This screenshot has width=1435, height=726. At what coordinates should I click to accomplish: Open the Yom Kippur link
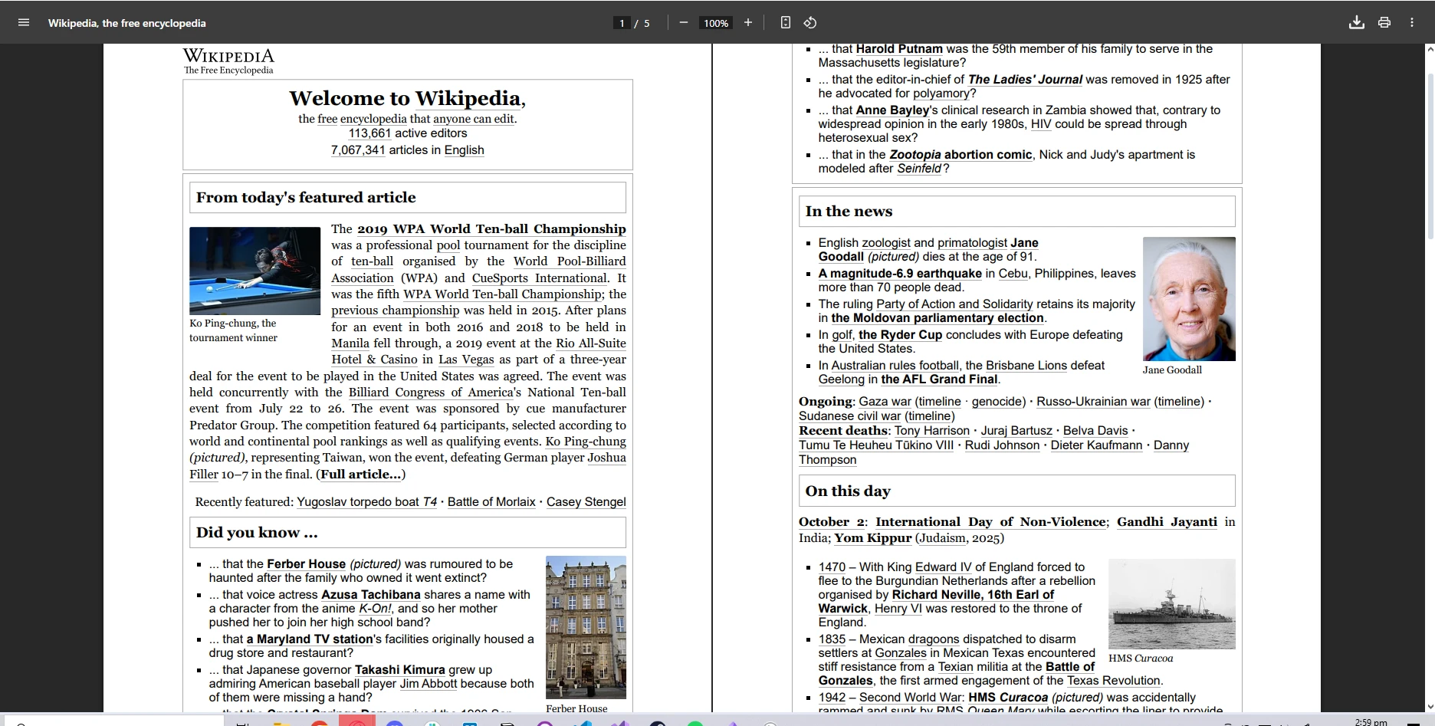pyautogui.click(x=872, y=538)
